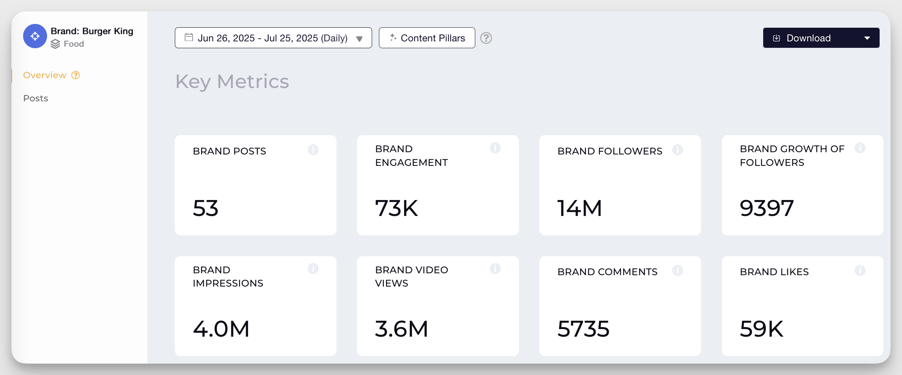
Task: Open the help circle beside Content Pillars
Action: click(486, 38)
